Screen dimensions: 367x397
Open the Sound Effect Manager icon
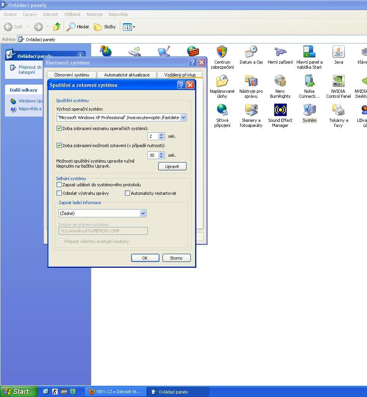280,110
